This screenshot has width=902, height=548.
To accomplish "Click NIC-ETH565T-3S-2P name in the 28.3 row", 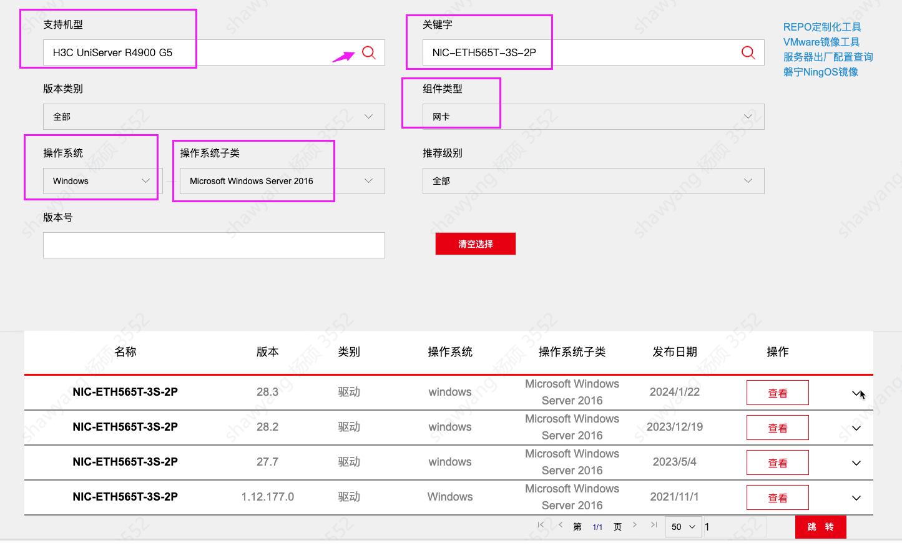I will tap(125, 392).
